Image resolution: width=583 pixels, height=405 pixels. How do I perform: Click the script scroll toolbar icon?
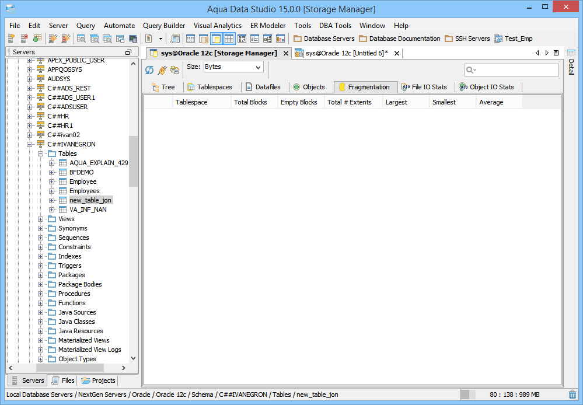(x=174, y=39)
